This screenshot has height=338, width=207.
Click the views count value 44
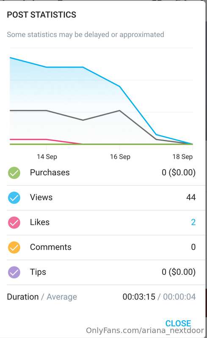tap(191, 197)
